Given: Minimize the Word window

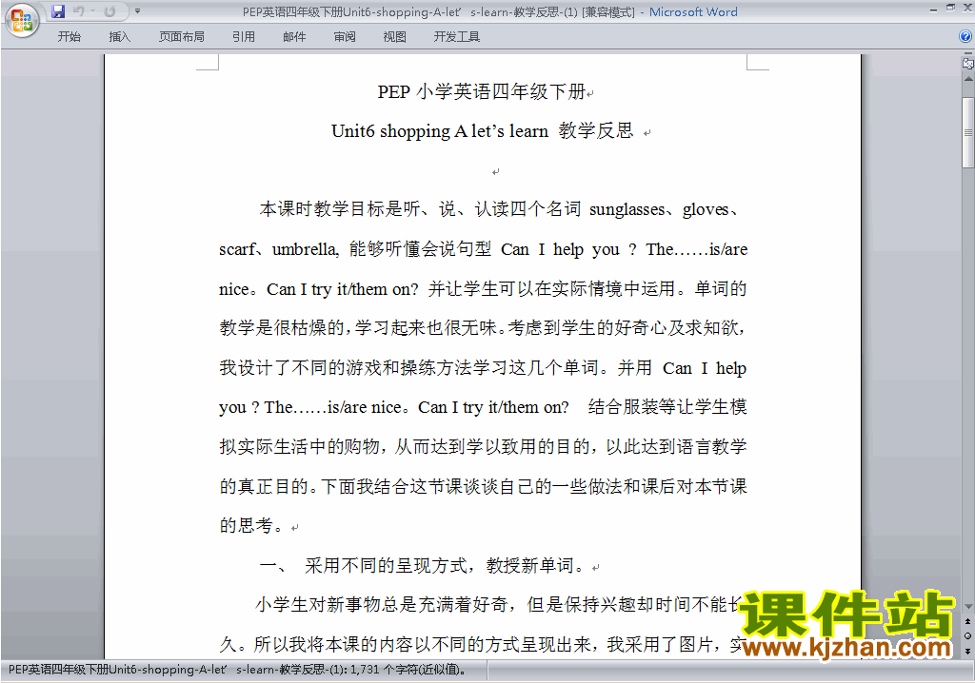Looking at the screenshot, I should click(933, 10).
